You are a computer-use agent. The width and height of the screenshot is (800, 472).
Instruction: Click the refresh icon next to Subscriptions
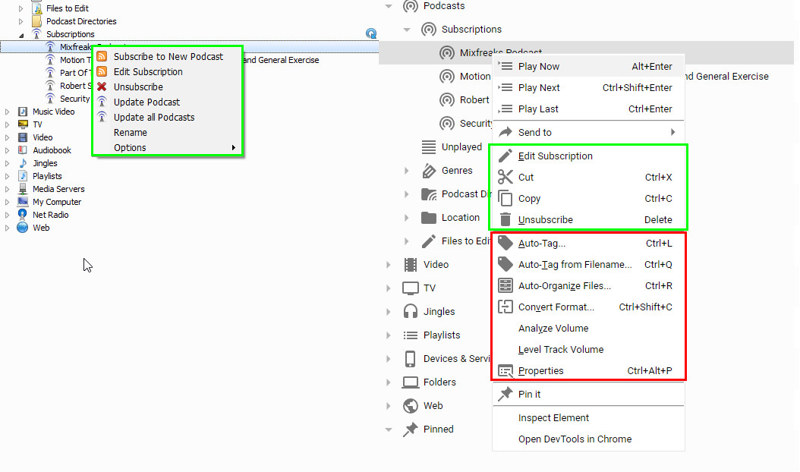pyautogui.click(x=370, y=33)
